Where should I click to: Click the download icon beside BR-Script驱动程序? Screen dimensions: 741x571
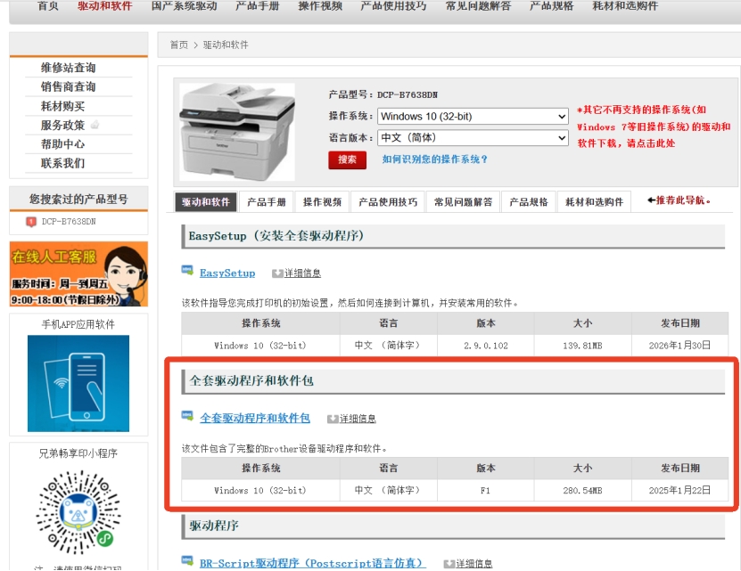pyautogui.click(x=187, y=561)
